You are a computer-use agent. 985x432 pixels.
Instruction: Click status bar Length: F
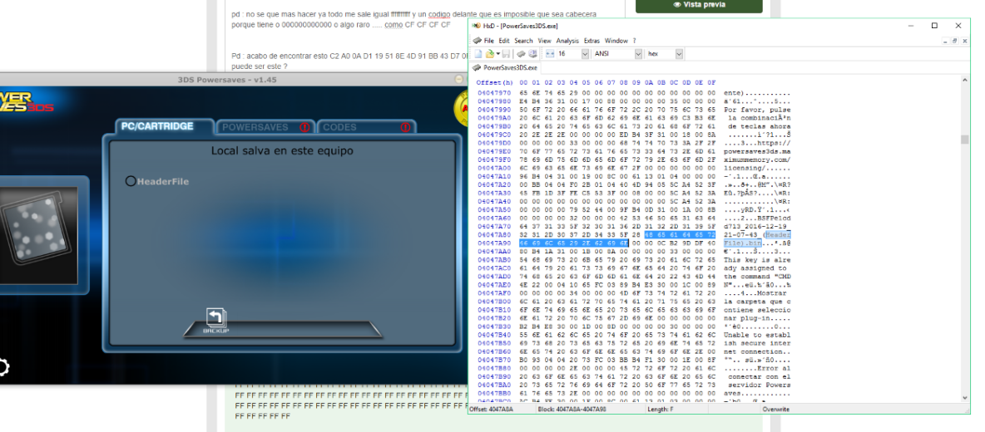pos(660,409)
